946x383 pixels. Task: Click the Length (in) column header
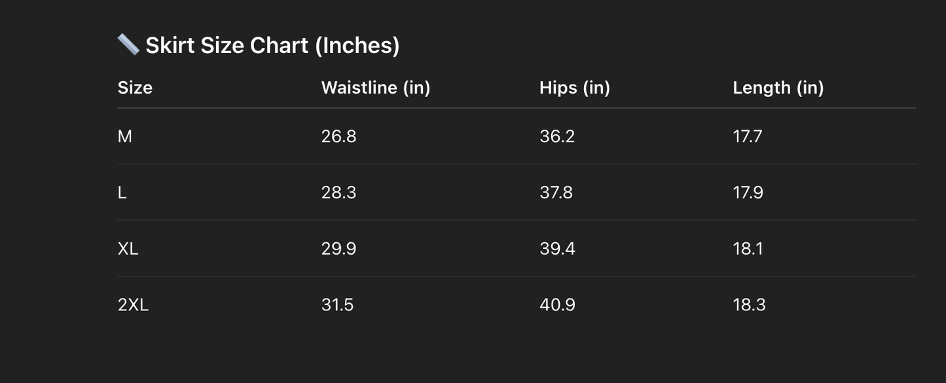tap(778, 88)
